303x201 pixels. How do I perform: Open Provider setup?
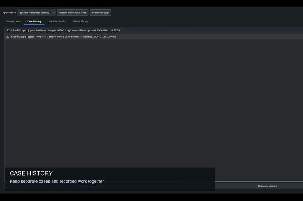point(100,13)
